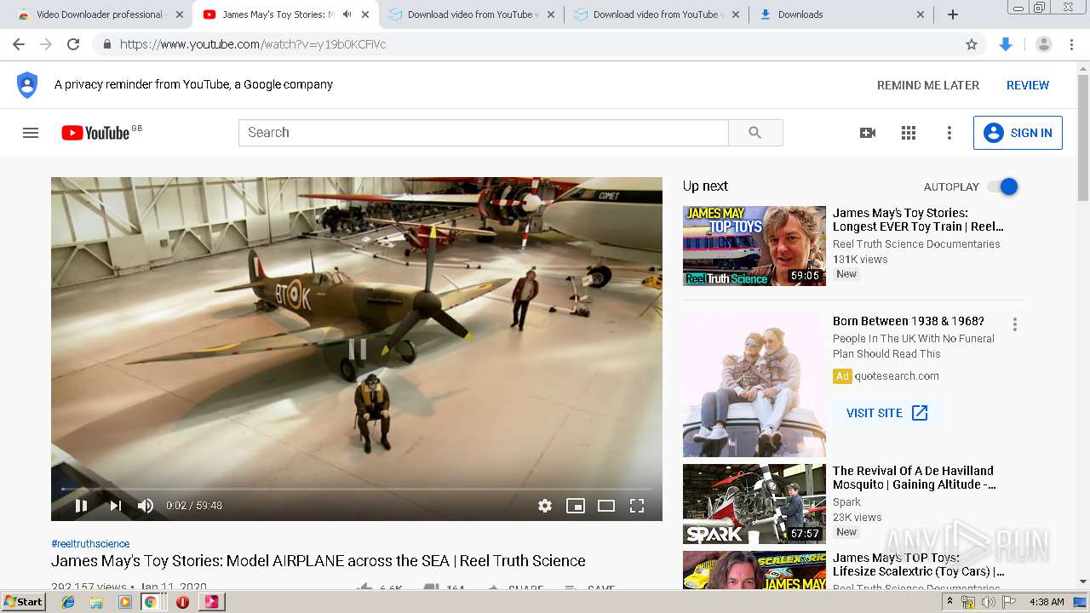Open YouTube settings three-dot menu
The height and width of the screenshot is (613, 1090).
point(949,133)
